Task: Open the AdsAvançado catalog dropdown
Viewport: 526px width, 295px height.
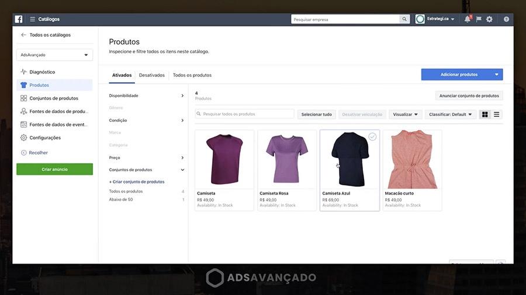Action: [55, 55]
